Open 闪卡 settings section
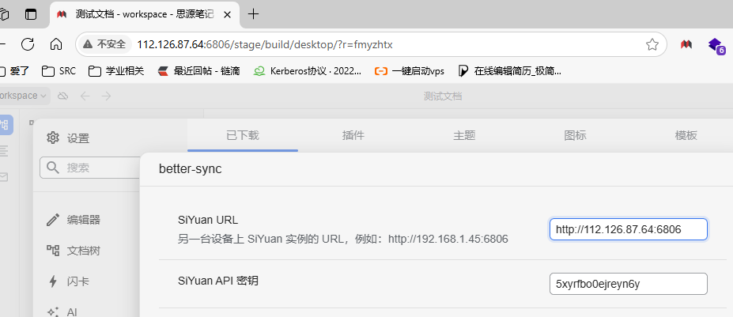Screen dimensions: 733x317 click(68, 281)
